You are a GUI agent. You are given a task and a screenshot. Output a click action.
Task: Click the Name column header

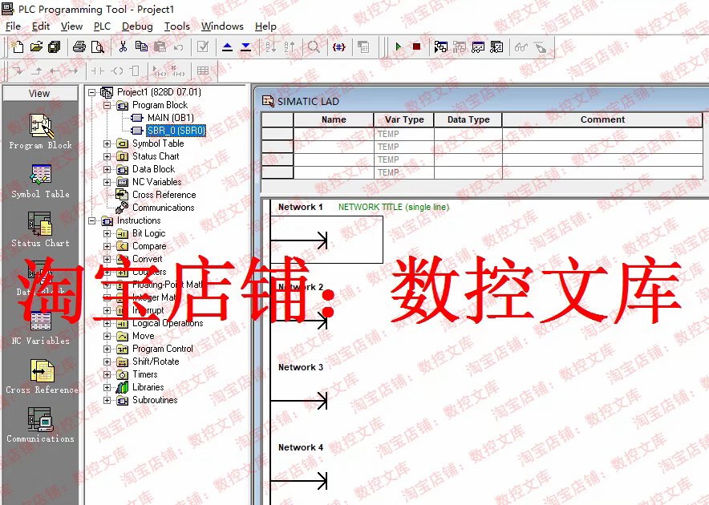[x=334, y=119]
